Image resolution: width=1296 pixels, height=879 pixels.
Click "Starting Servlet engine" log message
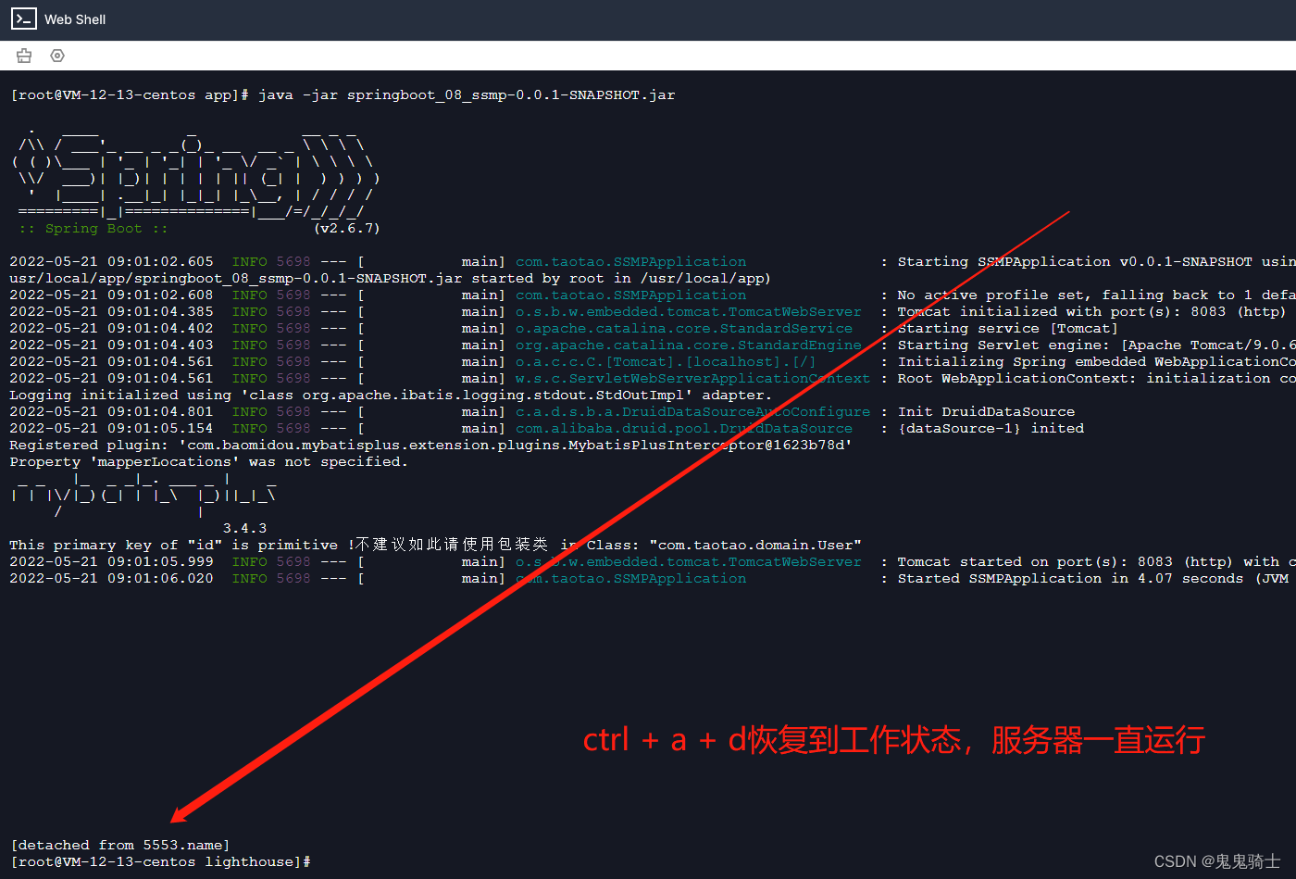click(1095, 345)
